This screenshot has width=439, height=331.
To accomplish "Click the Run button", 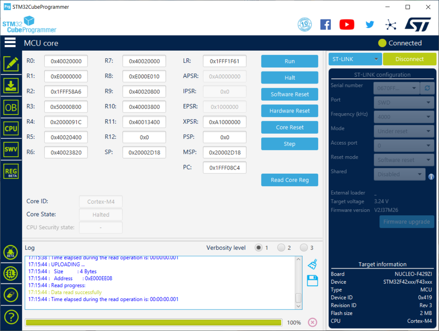I will 290,61.
